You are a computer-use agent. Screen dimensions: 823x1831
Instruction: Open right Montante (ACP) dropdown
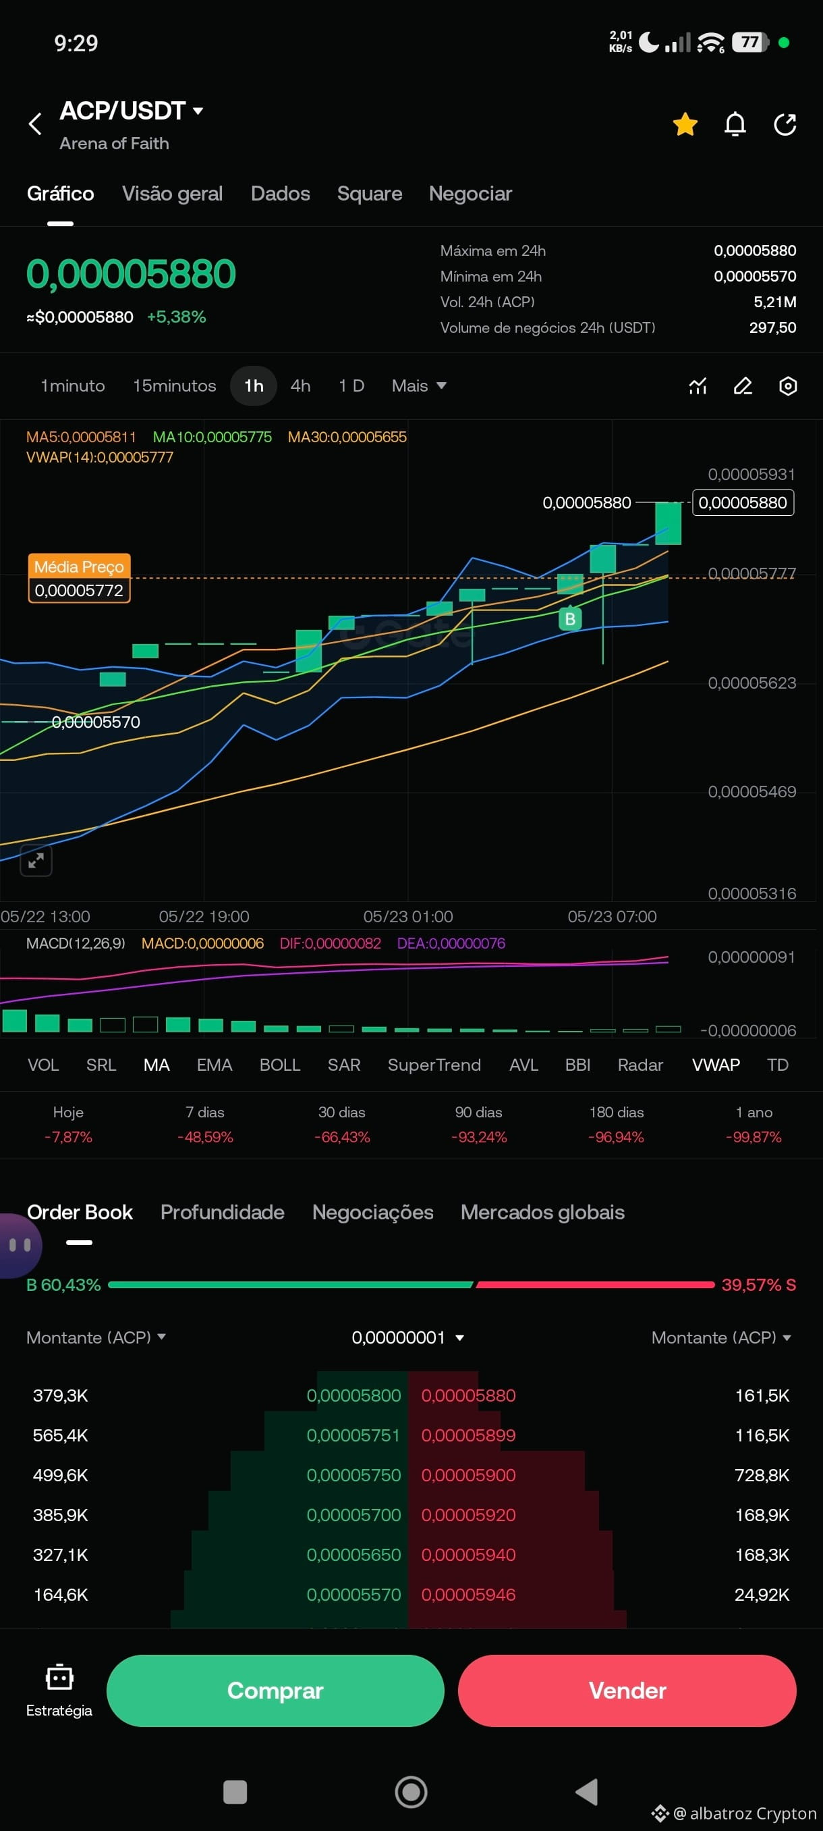point(721,1337)
